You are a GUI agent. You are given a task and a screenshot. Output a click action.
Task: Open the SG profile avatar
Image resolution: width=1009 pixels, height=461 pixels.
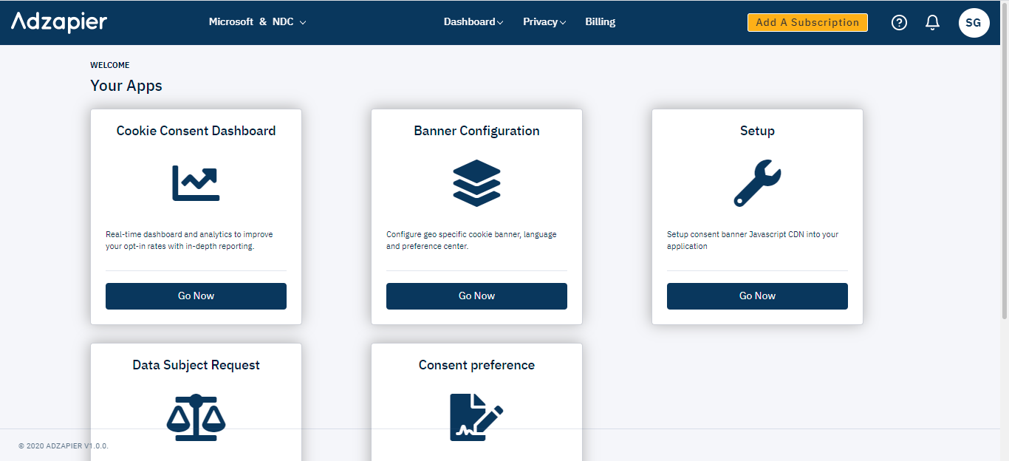pos(974,22)
